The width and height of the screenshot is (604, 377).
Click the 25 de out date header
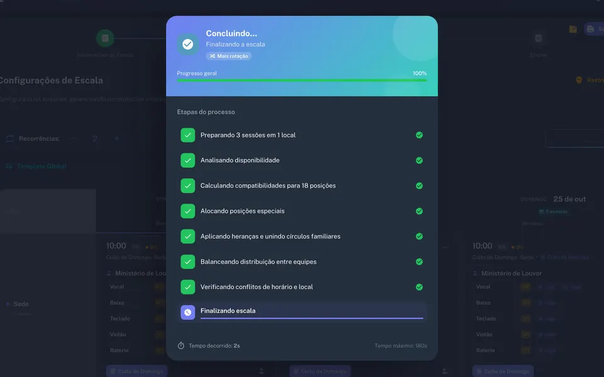pos(569,199)
